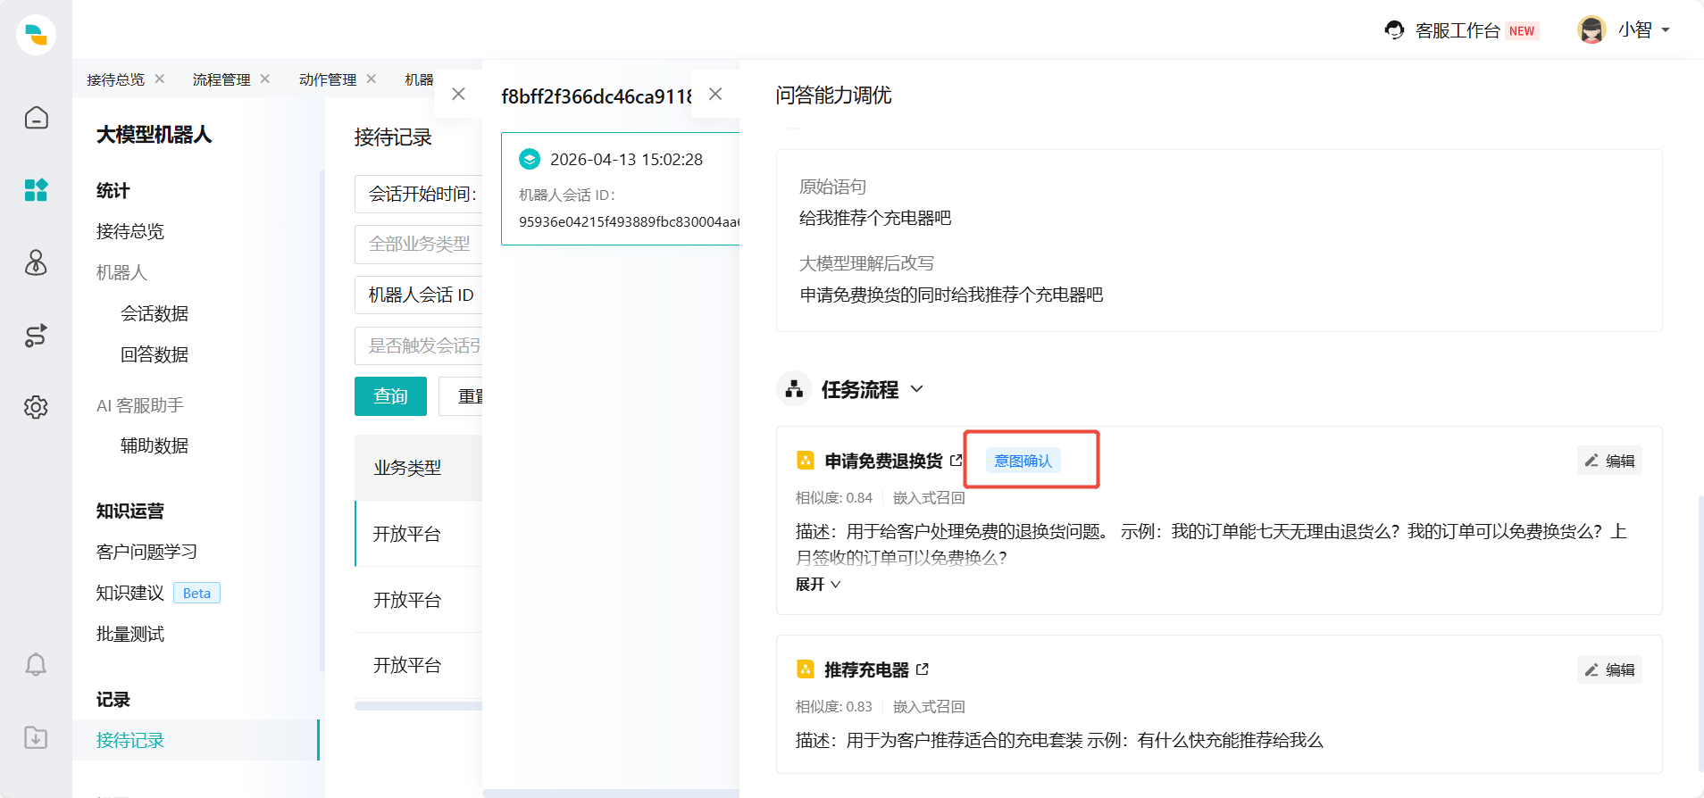
Task: Edit the 推荐充电器 task
Action: [1609, 669]
